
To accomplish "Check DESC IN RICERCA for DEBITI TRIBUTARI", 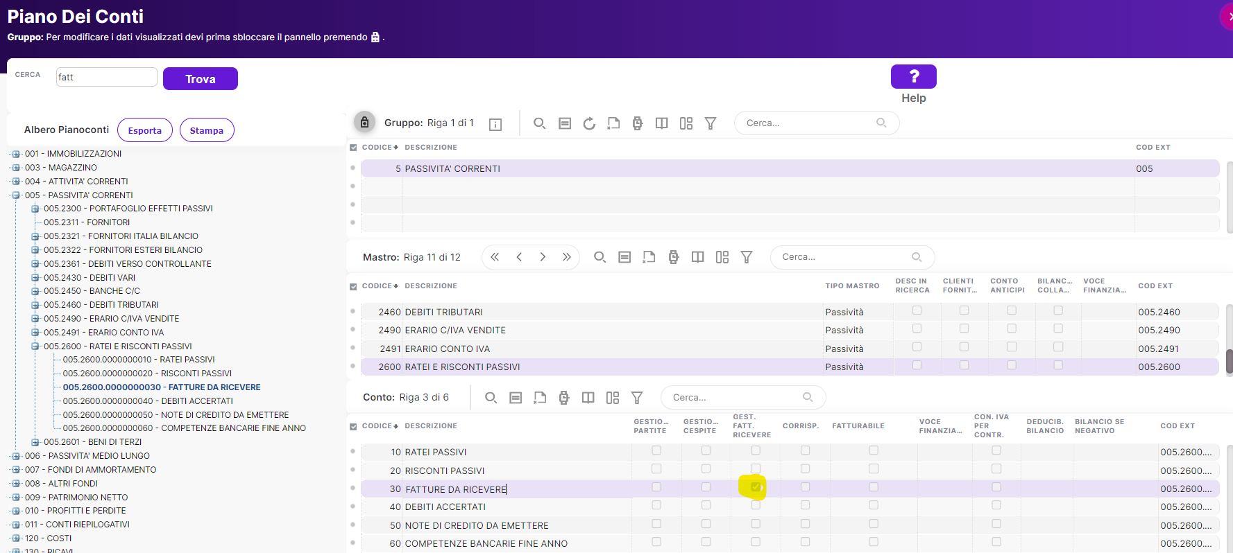I will (917, 310).
